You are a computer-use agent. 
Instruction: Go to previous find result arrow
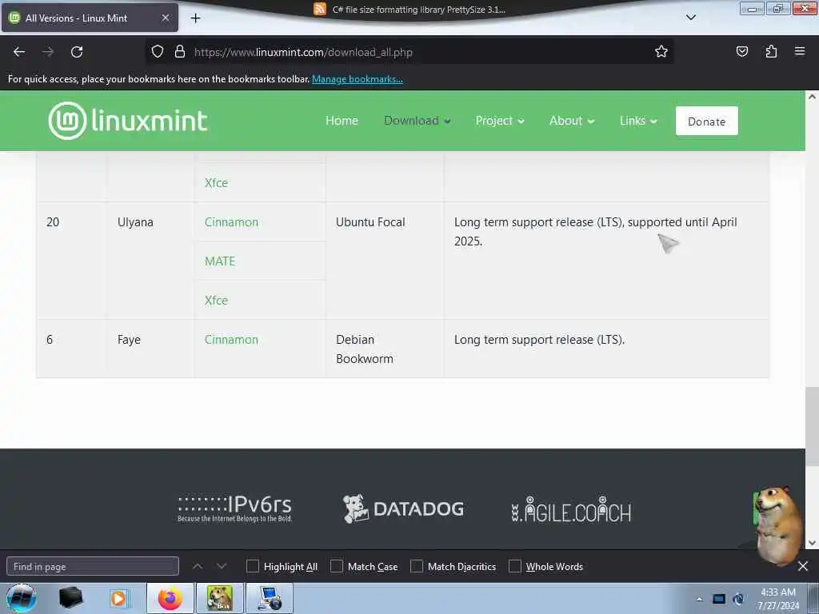click(x=198, y=566)
